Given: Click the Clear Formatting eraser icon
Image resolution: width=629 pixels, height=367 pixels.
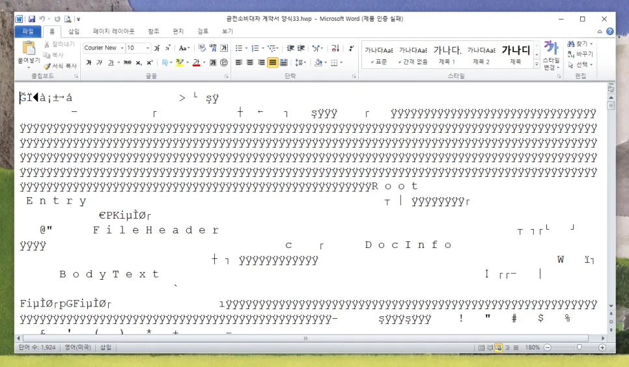Looking at the screenshot, I should (x=202, y=48).
